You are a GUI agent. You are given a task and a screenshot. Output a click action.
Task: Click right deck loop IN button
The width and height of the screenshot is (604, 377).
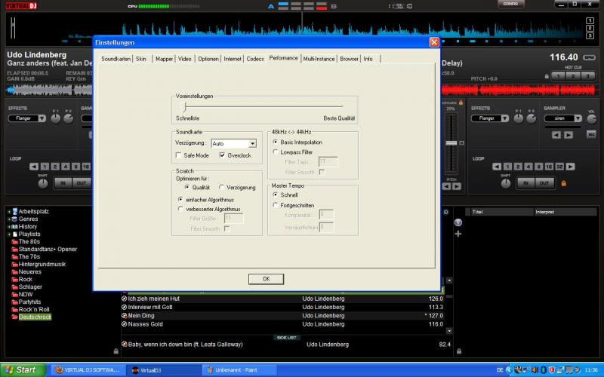coord(525,183)
